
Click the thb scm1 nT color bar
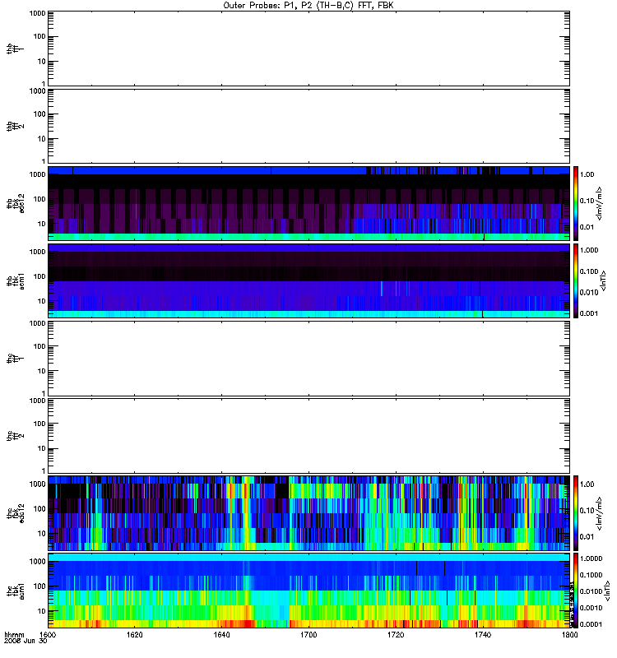click(576, 280)
